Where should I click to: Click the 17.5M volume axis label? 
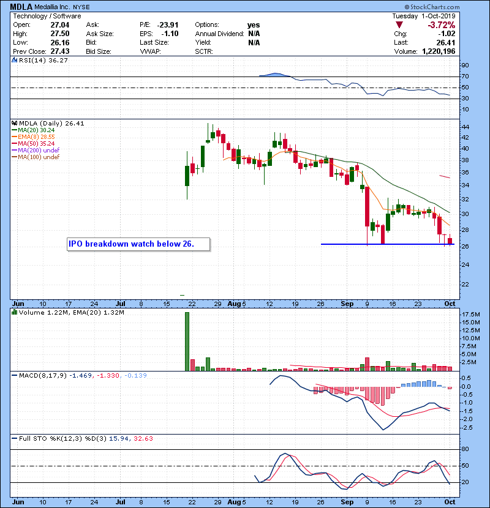[471, 314]
